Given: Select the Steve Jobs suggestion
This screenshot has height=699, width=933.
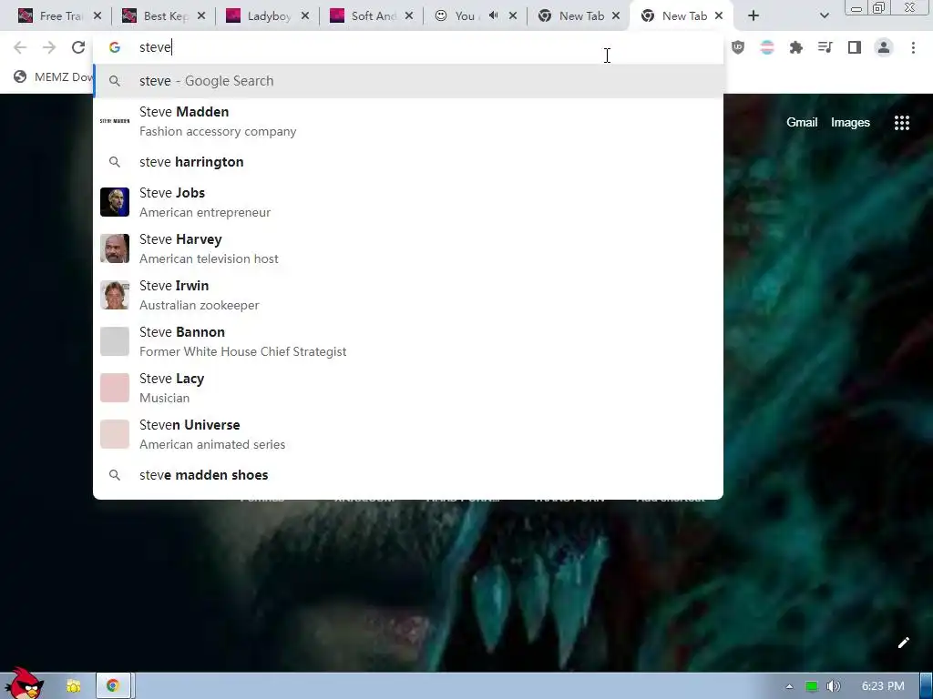Looking at the screenshot, I should (x=408, y=202).
